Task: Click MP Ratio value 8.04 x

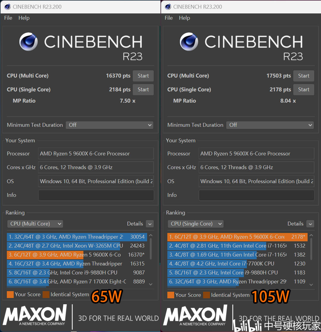Action: 288,101
